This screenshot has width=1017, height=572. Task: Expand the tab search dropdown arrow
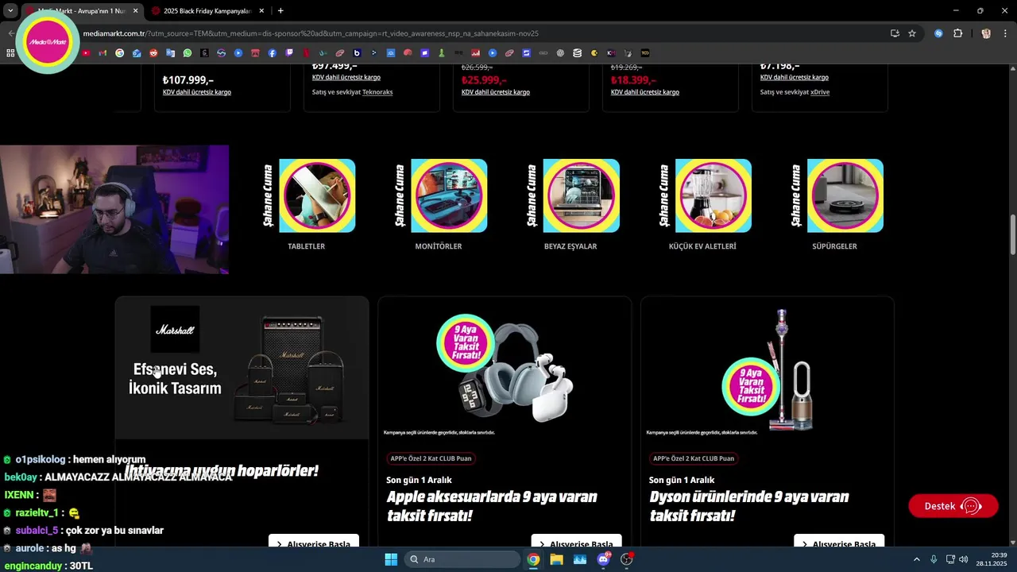[10, 10]
